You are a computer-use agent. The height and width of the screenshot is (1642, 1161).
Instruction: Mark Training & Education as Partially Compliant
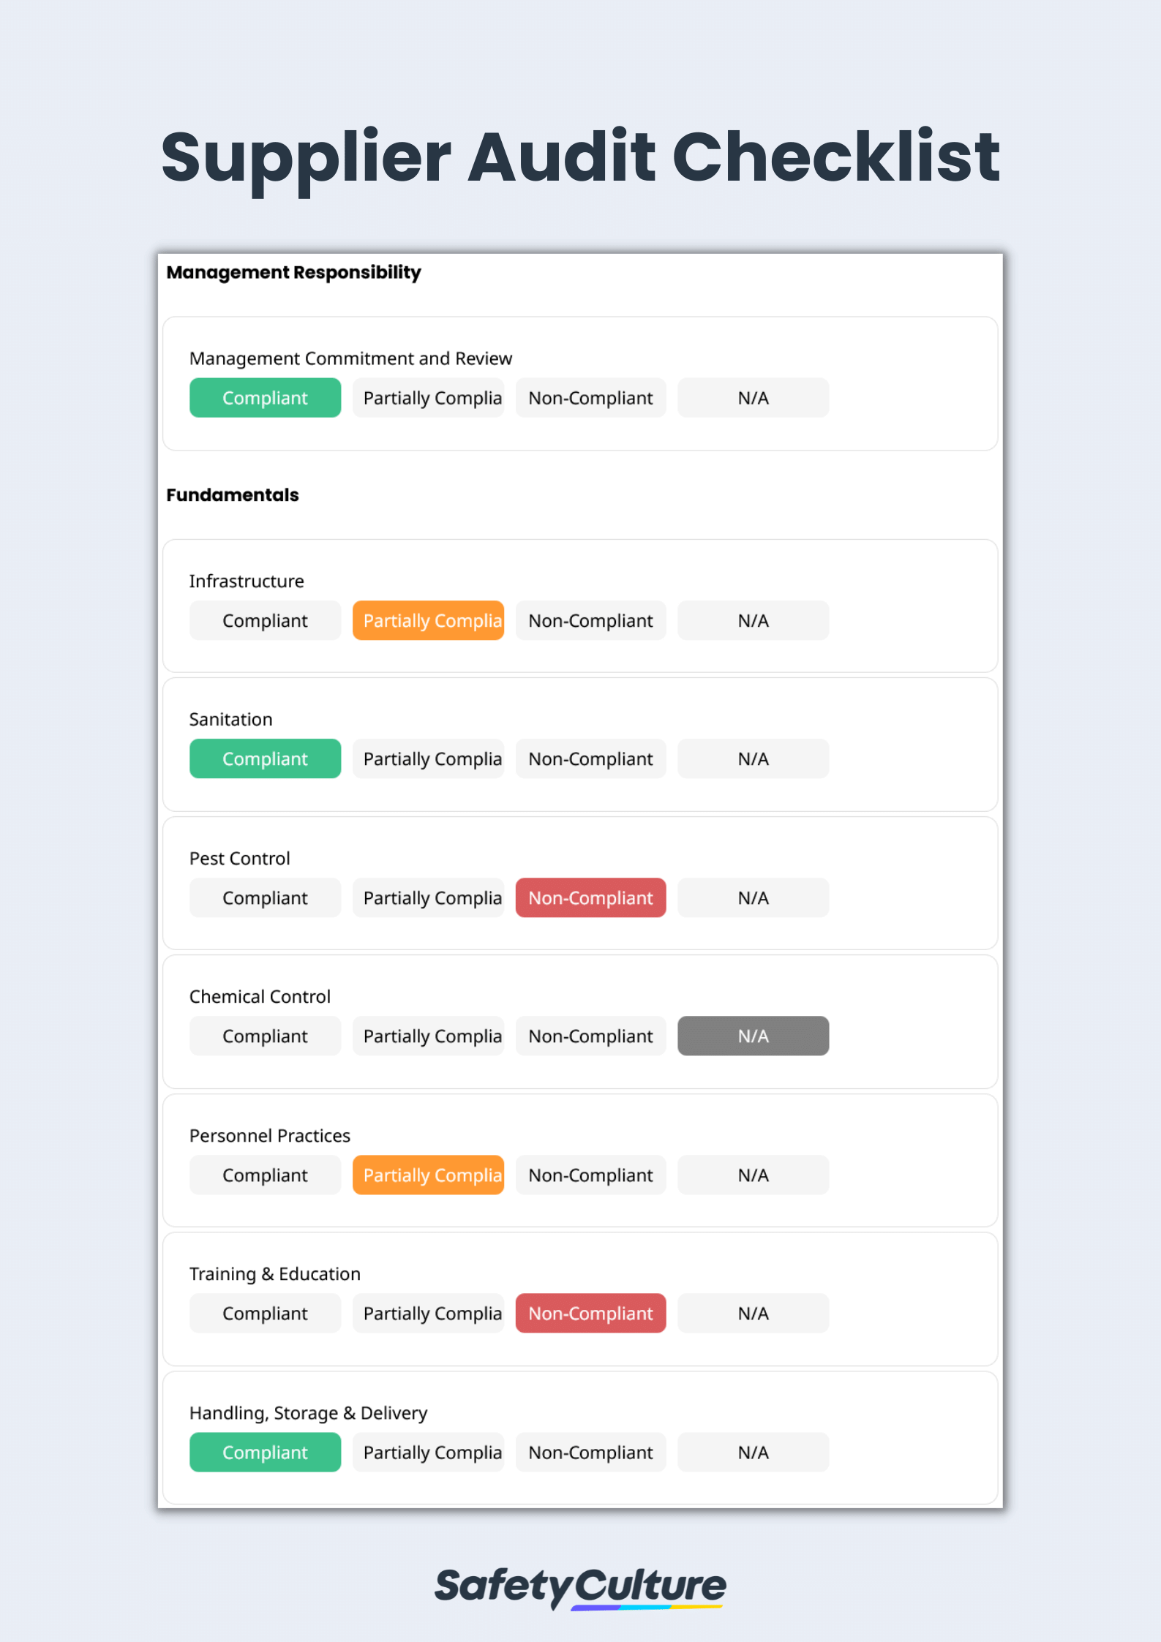(x=428, y=1313)
